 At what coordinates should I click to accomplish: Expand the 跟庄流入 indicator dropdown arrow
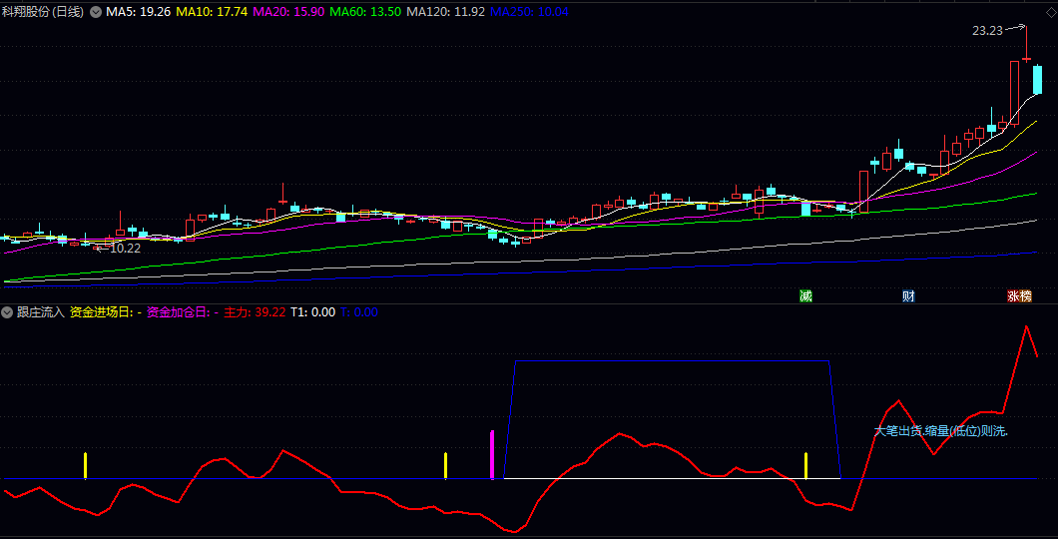tap(8, 312)
